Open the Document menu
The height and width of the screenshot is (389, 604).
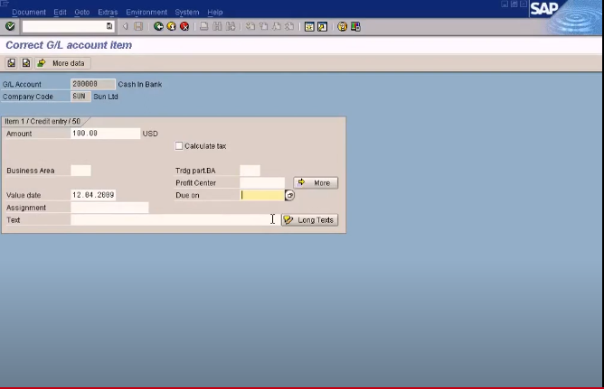pos(29,12)
